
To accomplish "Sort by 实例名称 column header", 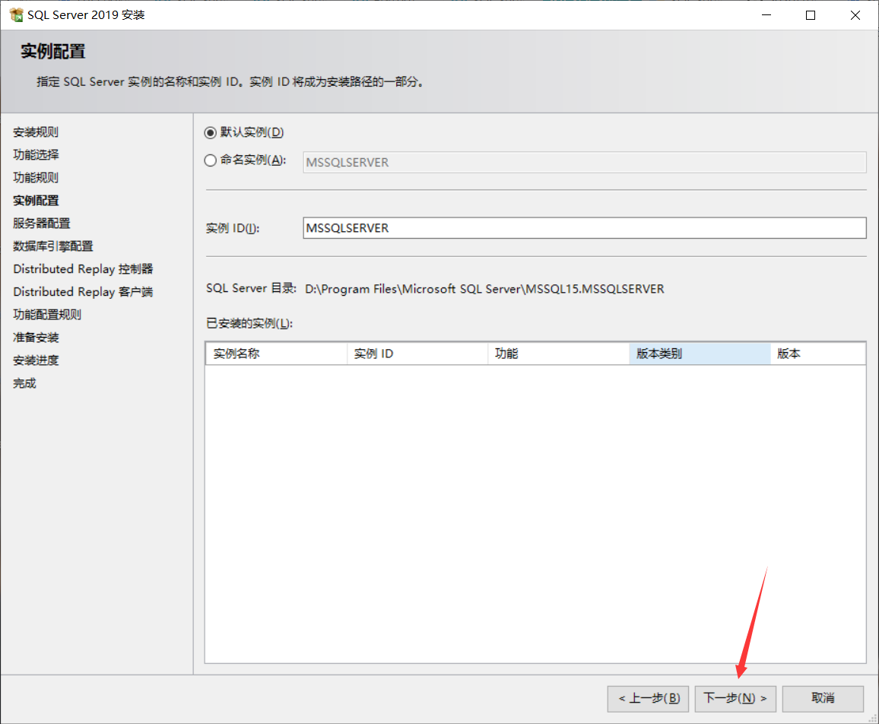I will click(x=276, y=354).
